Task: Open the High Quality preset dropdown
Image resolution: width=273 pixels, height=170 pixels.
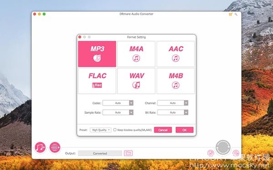Action: pos(101,130)
